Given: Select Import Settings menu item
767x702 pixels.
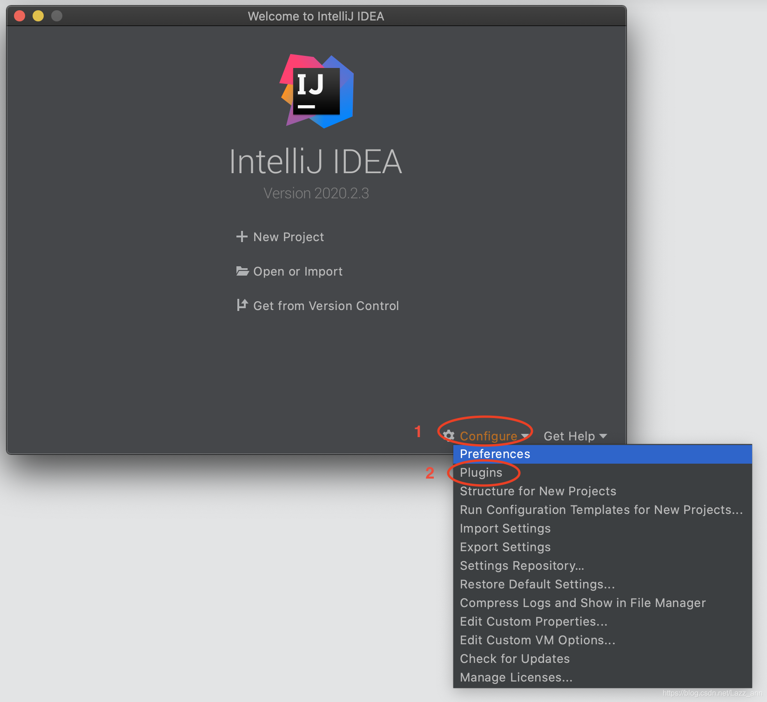Looking at the screenshot, I should click(x=603, y=528).
